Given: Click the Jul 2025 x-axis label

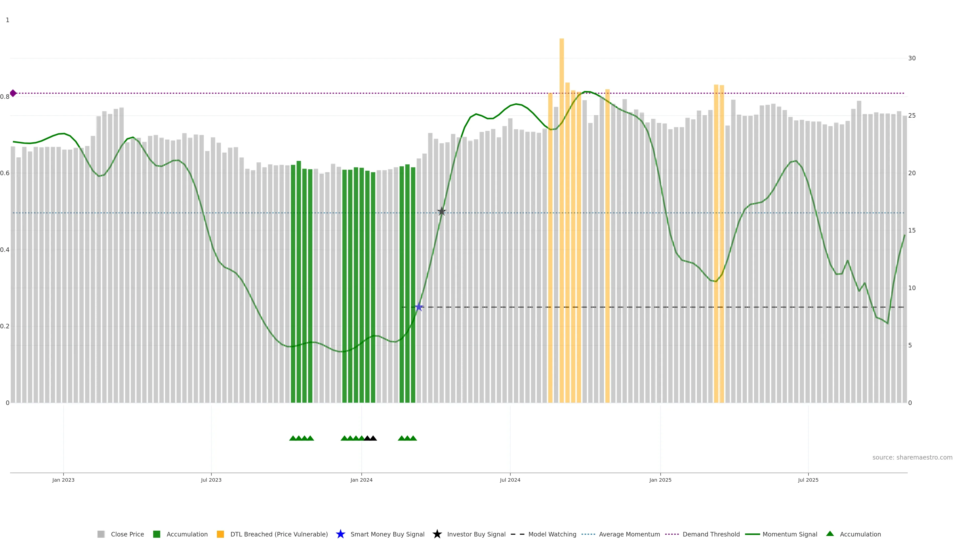Looking at the screenshot, I should [x=808, y=480].
